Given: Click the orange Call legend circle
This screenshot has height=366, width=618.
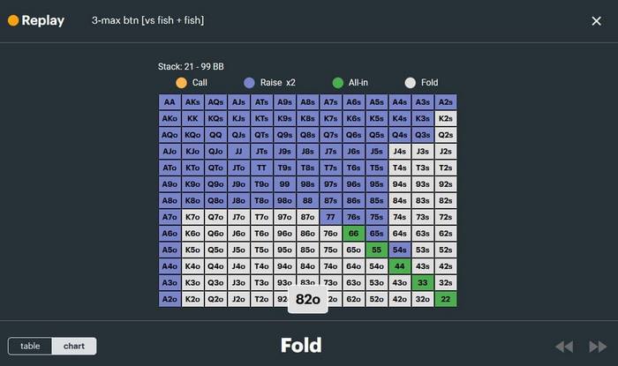Looking at the screenshot, I should [181, 82].
